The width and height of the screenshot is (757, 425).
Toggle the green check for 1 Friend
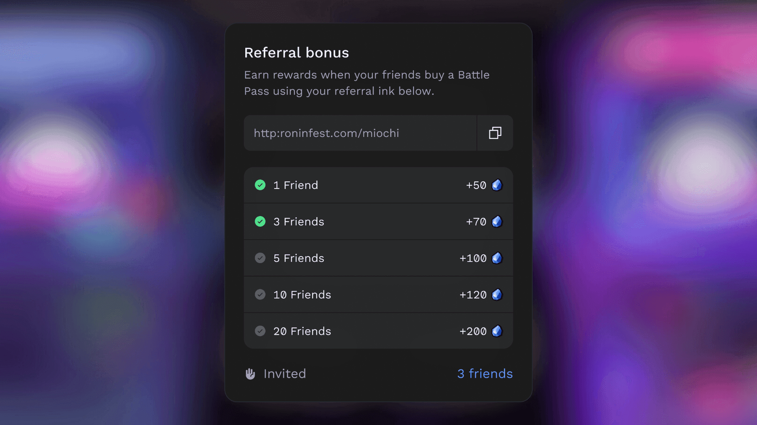coord(260,185)
